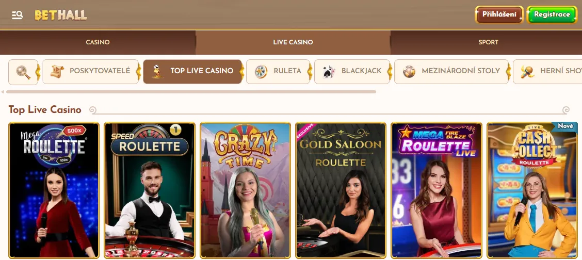
Task: Open Cash Collect Roulette new game
Action: point(532,190)
